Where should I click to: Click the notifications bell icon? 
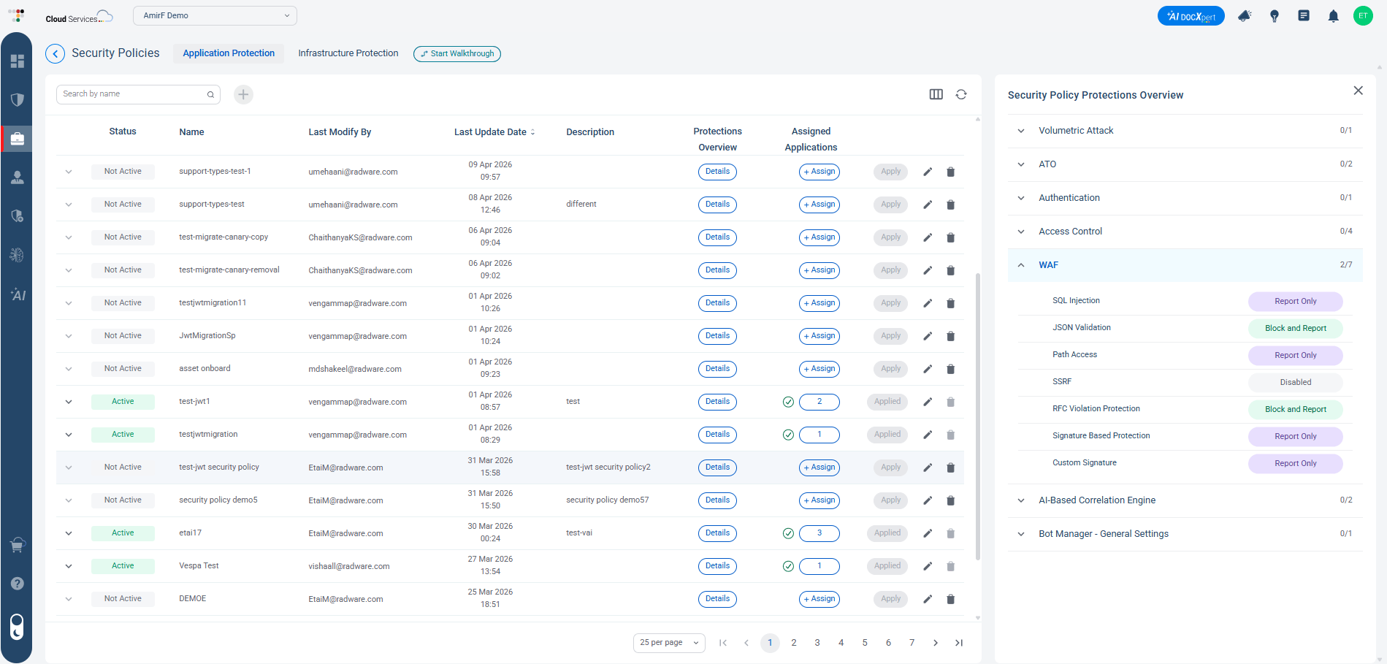tap(1333, 16)
